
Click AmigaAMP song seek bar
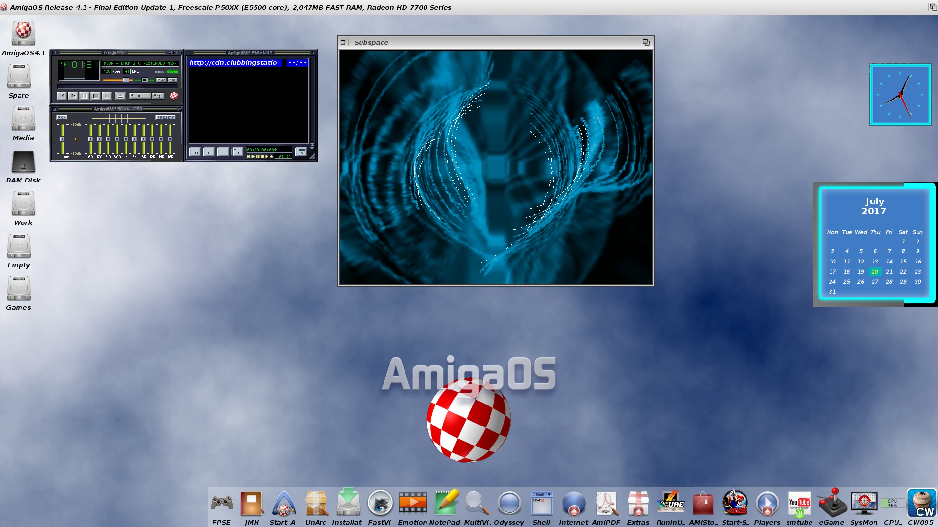pyautogui.click(x=117, y=86)
